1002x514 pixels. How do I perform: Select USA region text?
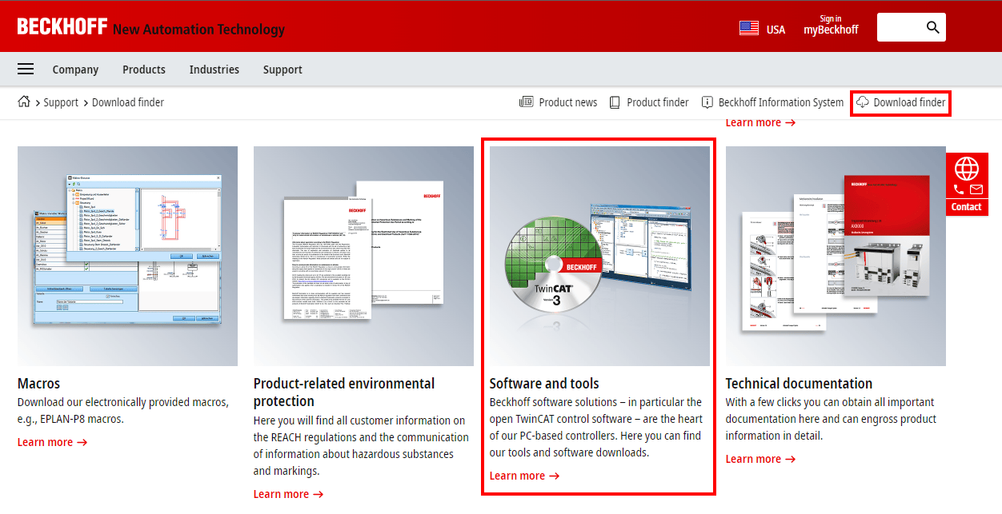click(776, 30)
